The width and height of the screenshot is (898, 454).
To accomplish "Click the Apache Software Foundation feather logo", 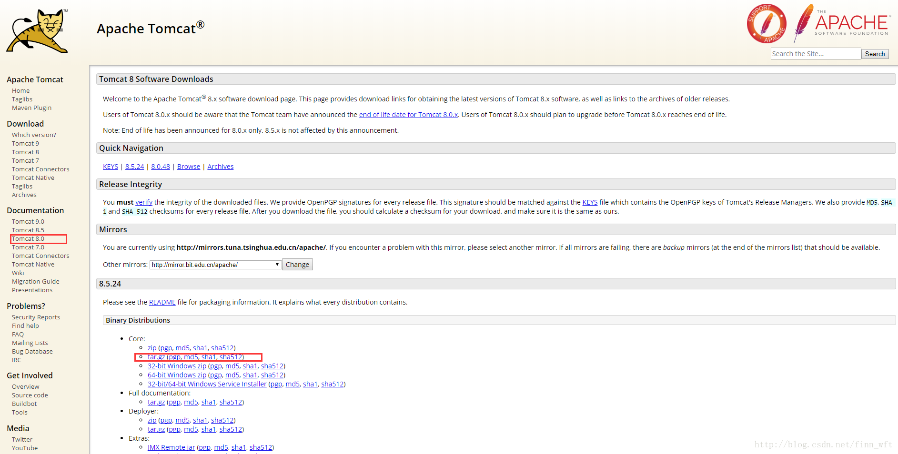I will 842,23.
